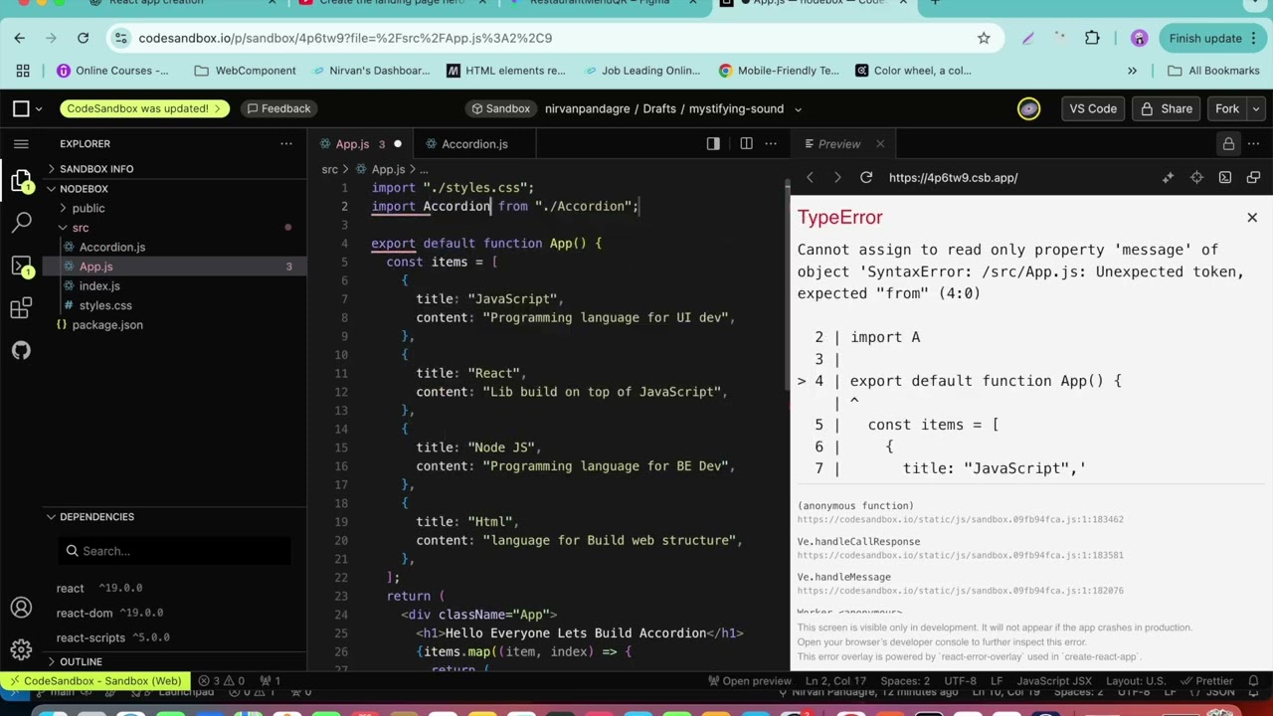Close the Preview tab
Image resolution: width=1273 pixels, height=716 pixels.
click(880, 144)
